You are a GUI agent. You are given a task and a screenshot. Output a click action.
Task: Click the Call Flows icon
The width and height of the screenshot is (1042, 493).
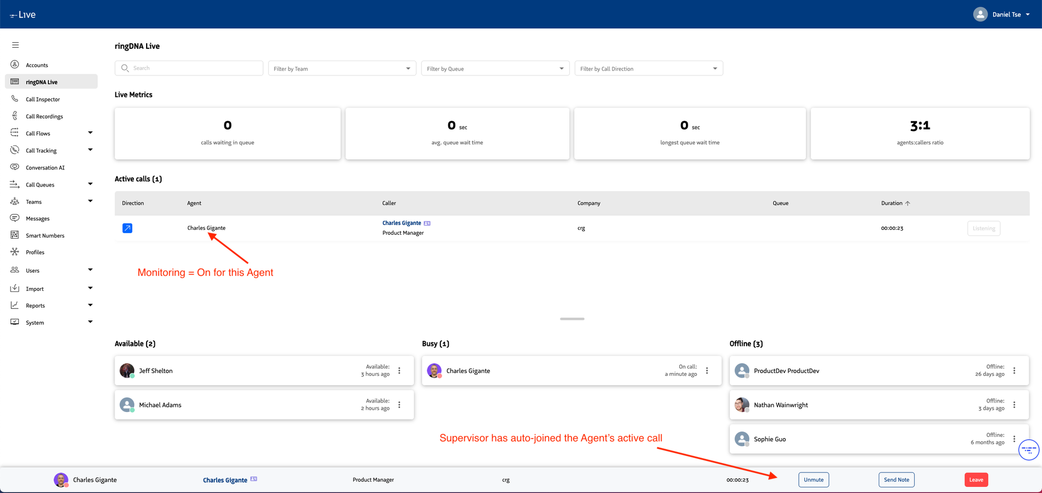point(15,133)
